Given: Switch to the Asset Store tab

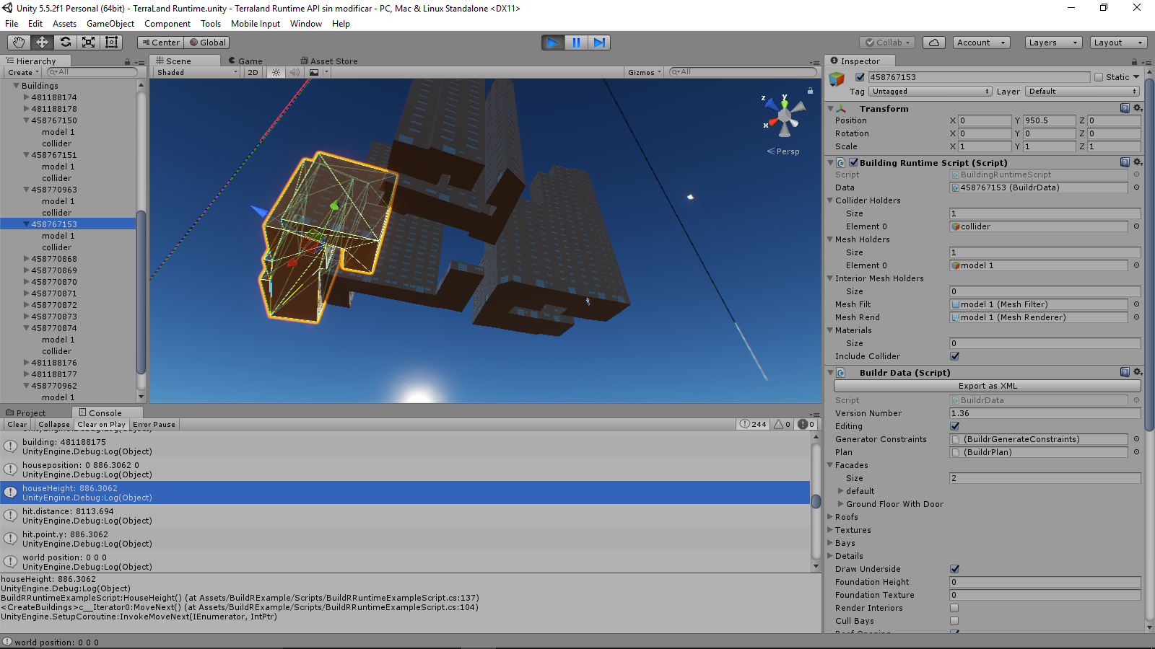Looking at the screenshot, I should (x=329, y=61).
